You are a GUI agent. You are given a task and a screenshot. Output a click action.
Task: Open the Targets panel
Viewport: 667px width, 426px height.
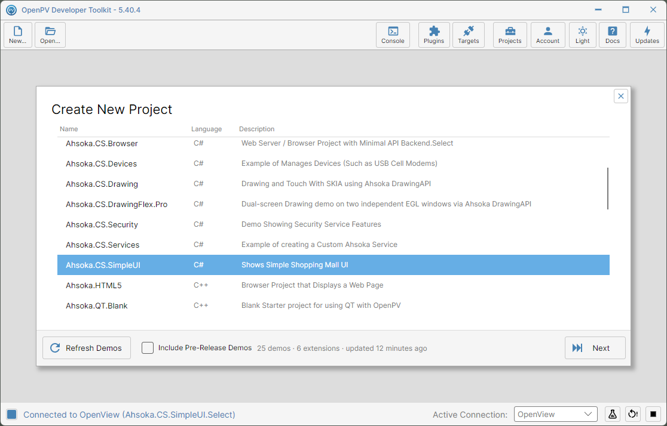tap(469, 35)
